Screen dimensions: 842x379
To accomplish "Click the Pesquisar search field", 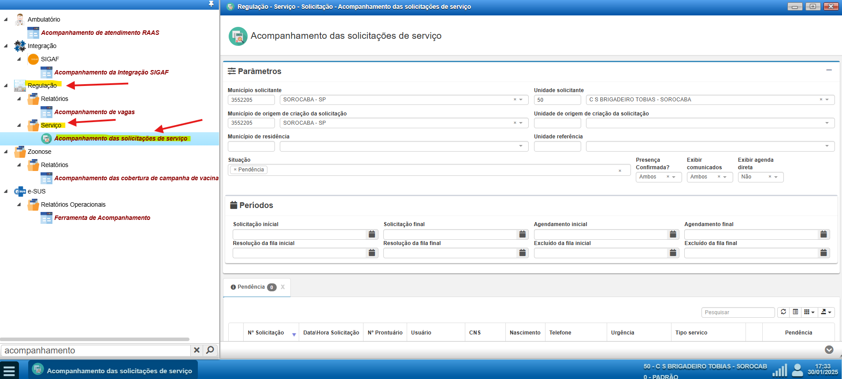I will pyautogui.click(x=738, y=312).
